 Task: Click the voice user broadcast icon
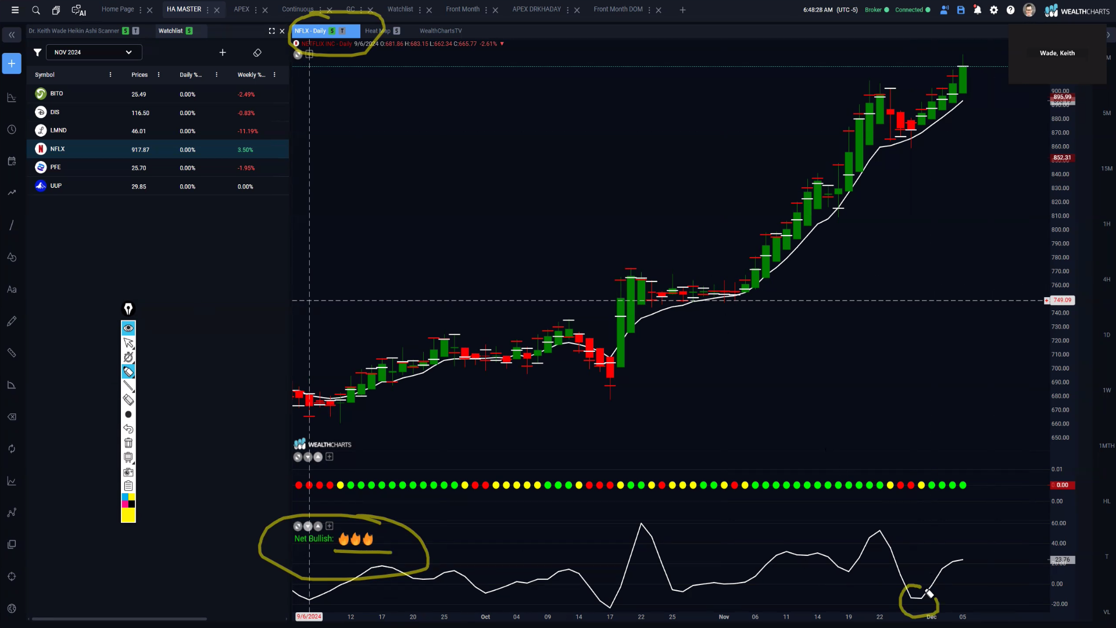[944, 10]
